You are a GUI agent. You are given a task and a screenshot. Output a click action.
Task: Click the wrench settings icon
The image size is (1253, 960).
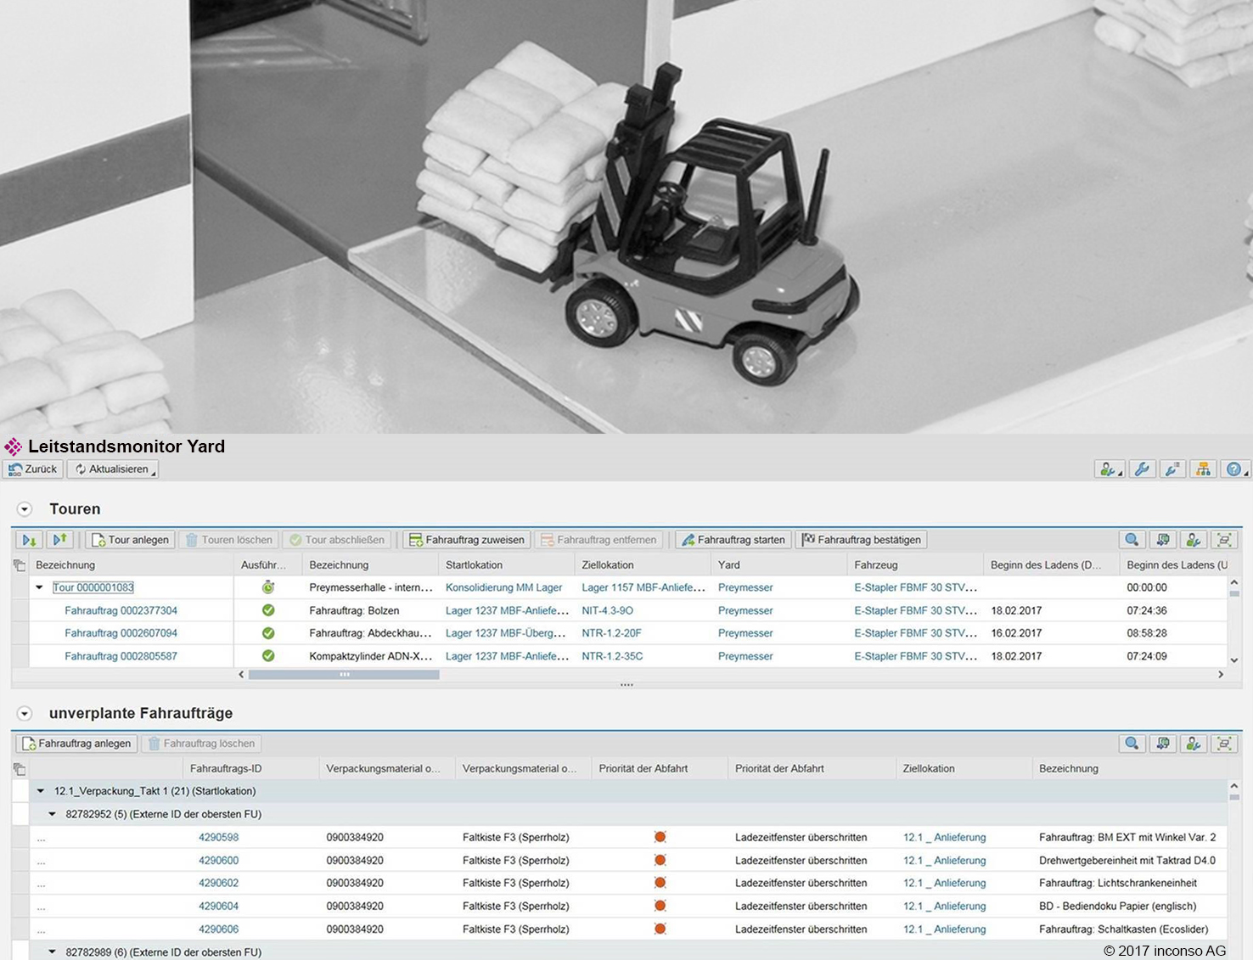click(x=1142, y=469)
